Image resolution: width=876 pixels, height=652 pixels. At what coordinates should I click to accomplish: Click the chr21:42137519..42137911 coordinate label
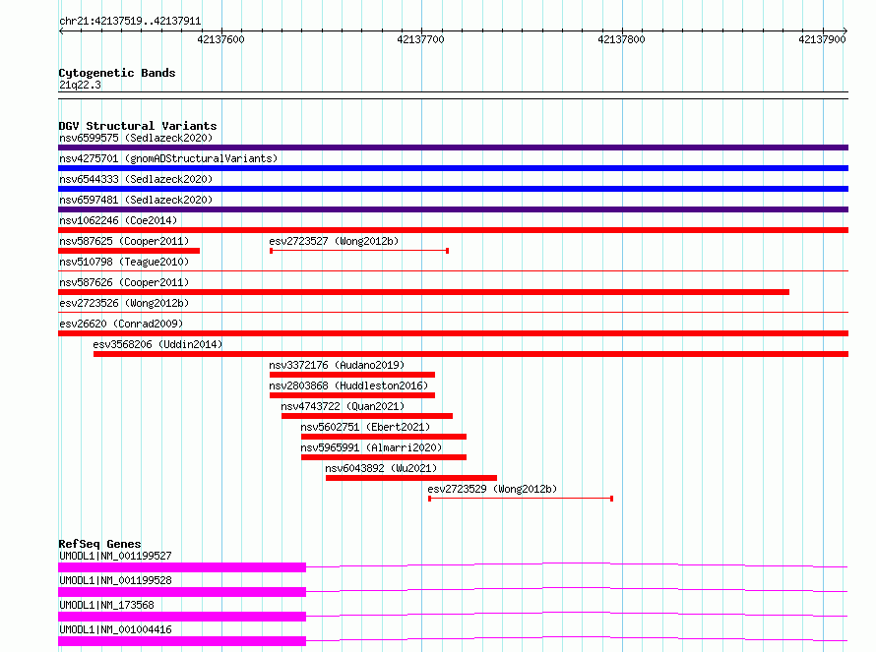130,22
